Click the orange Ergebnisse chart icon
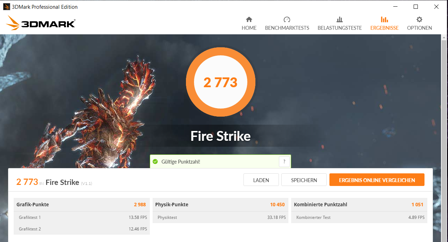Screen dimensions: 448x242 385,20
